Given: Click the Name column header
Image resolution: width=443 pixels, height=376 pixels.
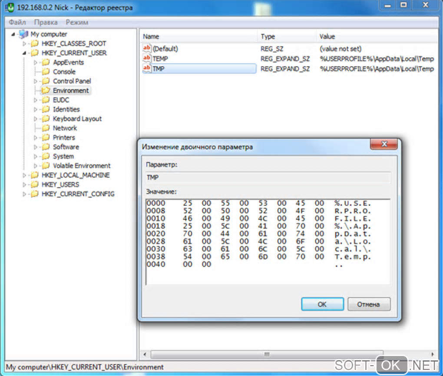Looking at the screenshot, I should pos(198,36).
